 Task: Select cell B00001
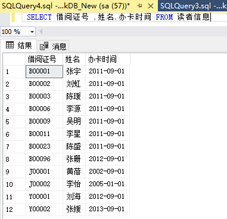point(44,72)
